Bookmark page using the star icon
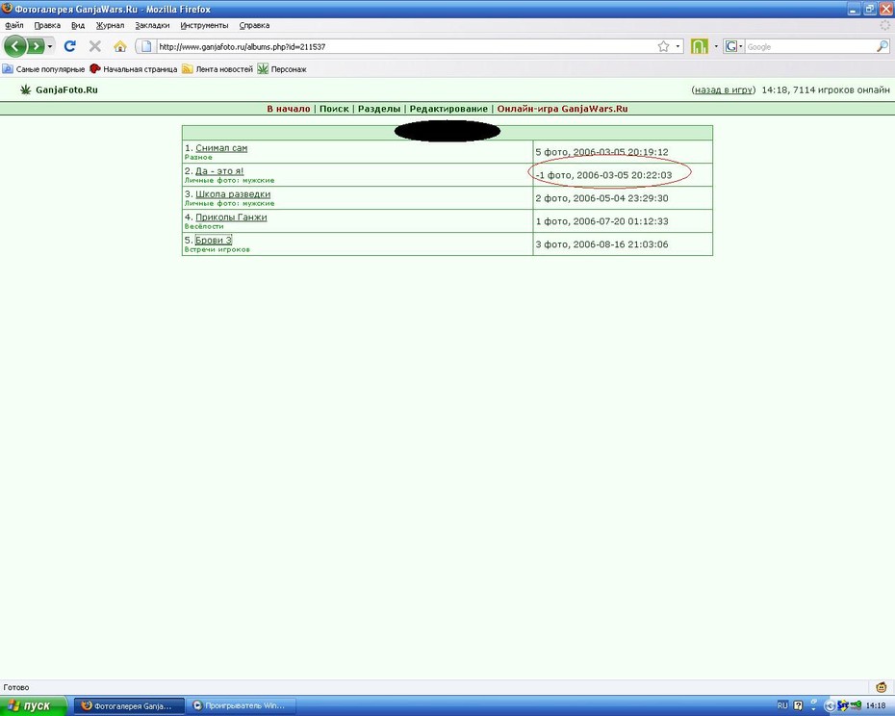Viewport: 895px width, 716px height. [x=663, y=46]
